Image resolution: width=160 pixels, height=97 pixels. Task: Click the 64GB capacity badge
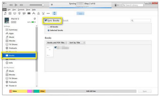tap(14, 22)
